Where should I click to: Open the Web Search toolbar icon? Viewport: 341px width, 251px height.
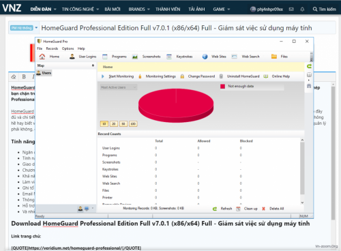pos(234,57)
